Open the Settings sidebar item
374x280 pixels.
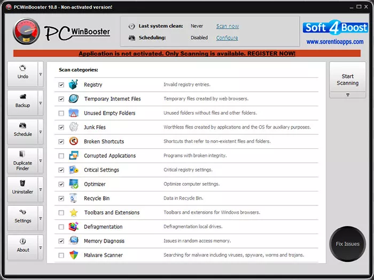(x=22, y=218)
